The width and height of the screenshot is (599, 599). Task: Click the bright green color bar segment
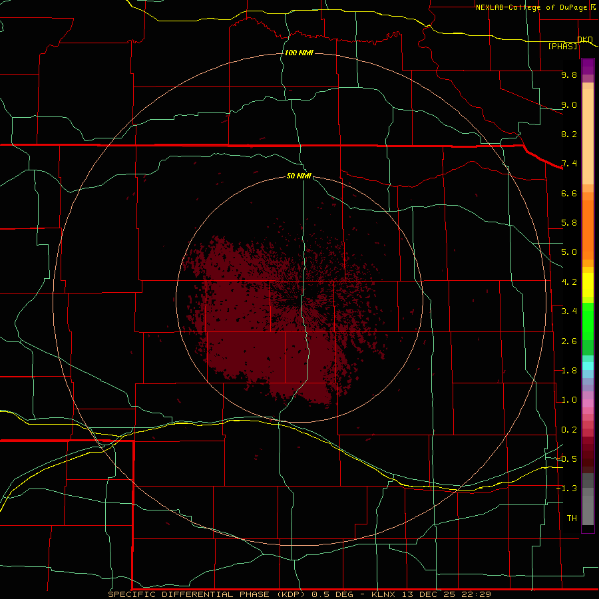click(588, 321)
